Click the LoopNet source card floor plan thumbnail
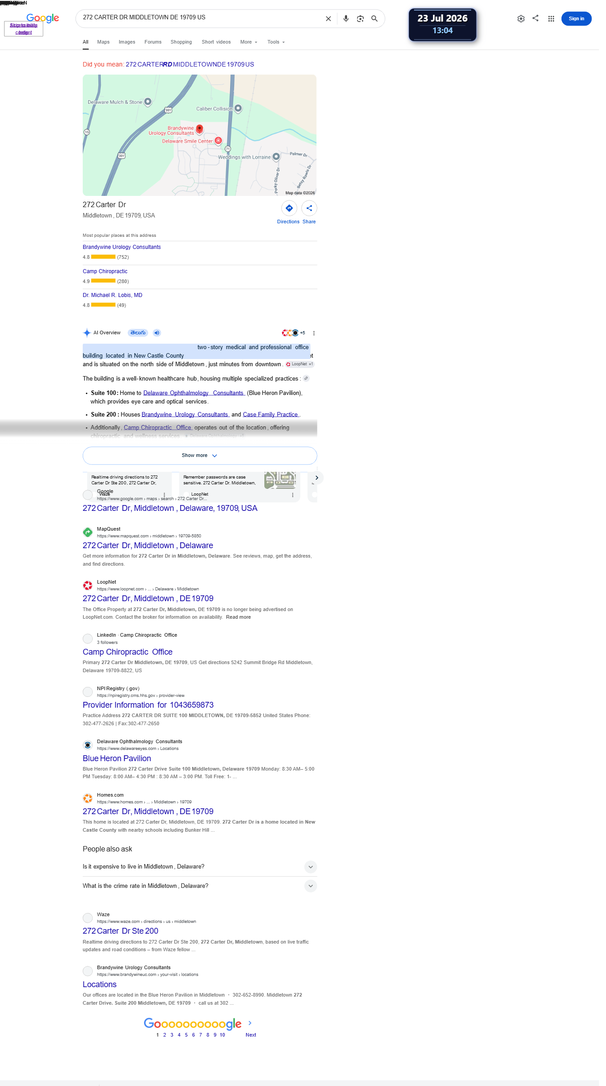 point(280,480)
